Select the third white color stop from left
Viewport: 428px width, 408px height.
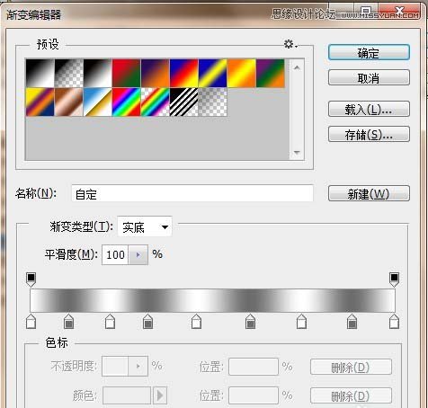pyautogui.click(x=196, y=322)
